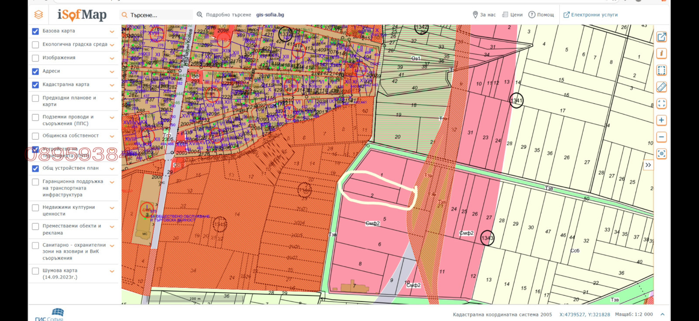Toggle the Кадастрална карта checkbox off

(35, 85)
